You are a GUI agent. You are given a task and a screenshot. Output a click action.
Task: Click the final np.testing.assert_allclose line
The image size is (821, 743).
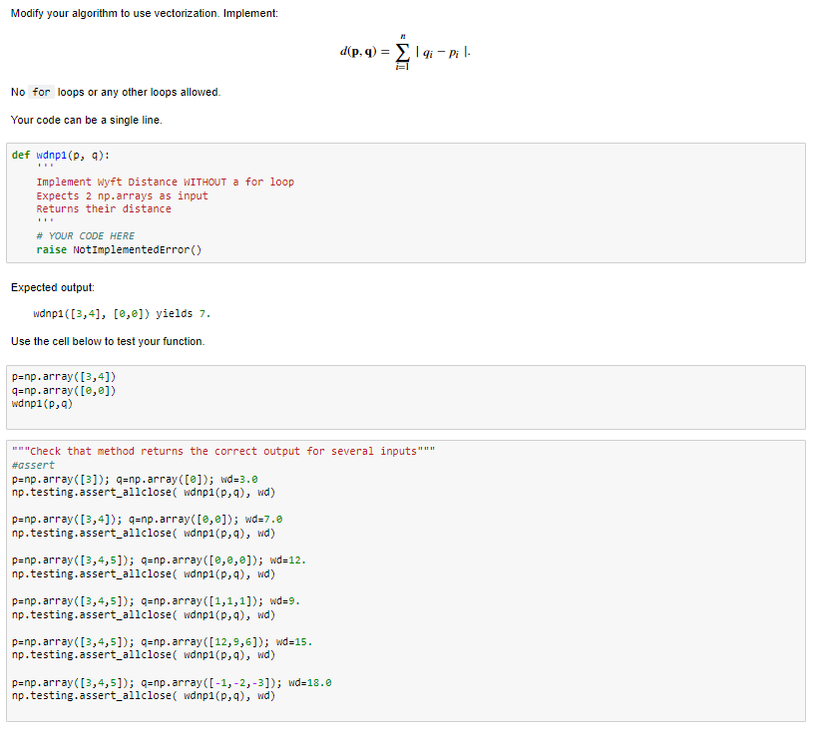tap(144, 696)
